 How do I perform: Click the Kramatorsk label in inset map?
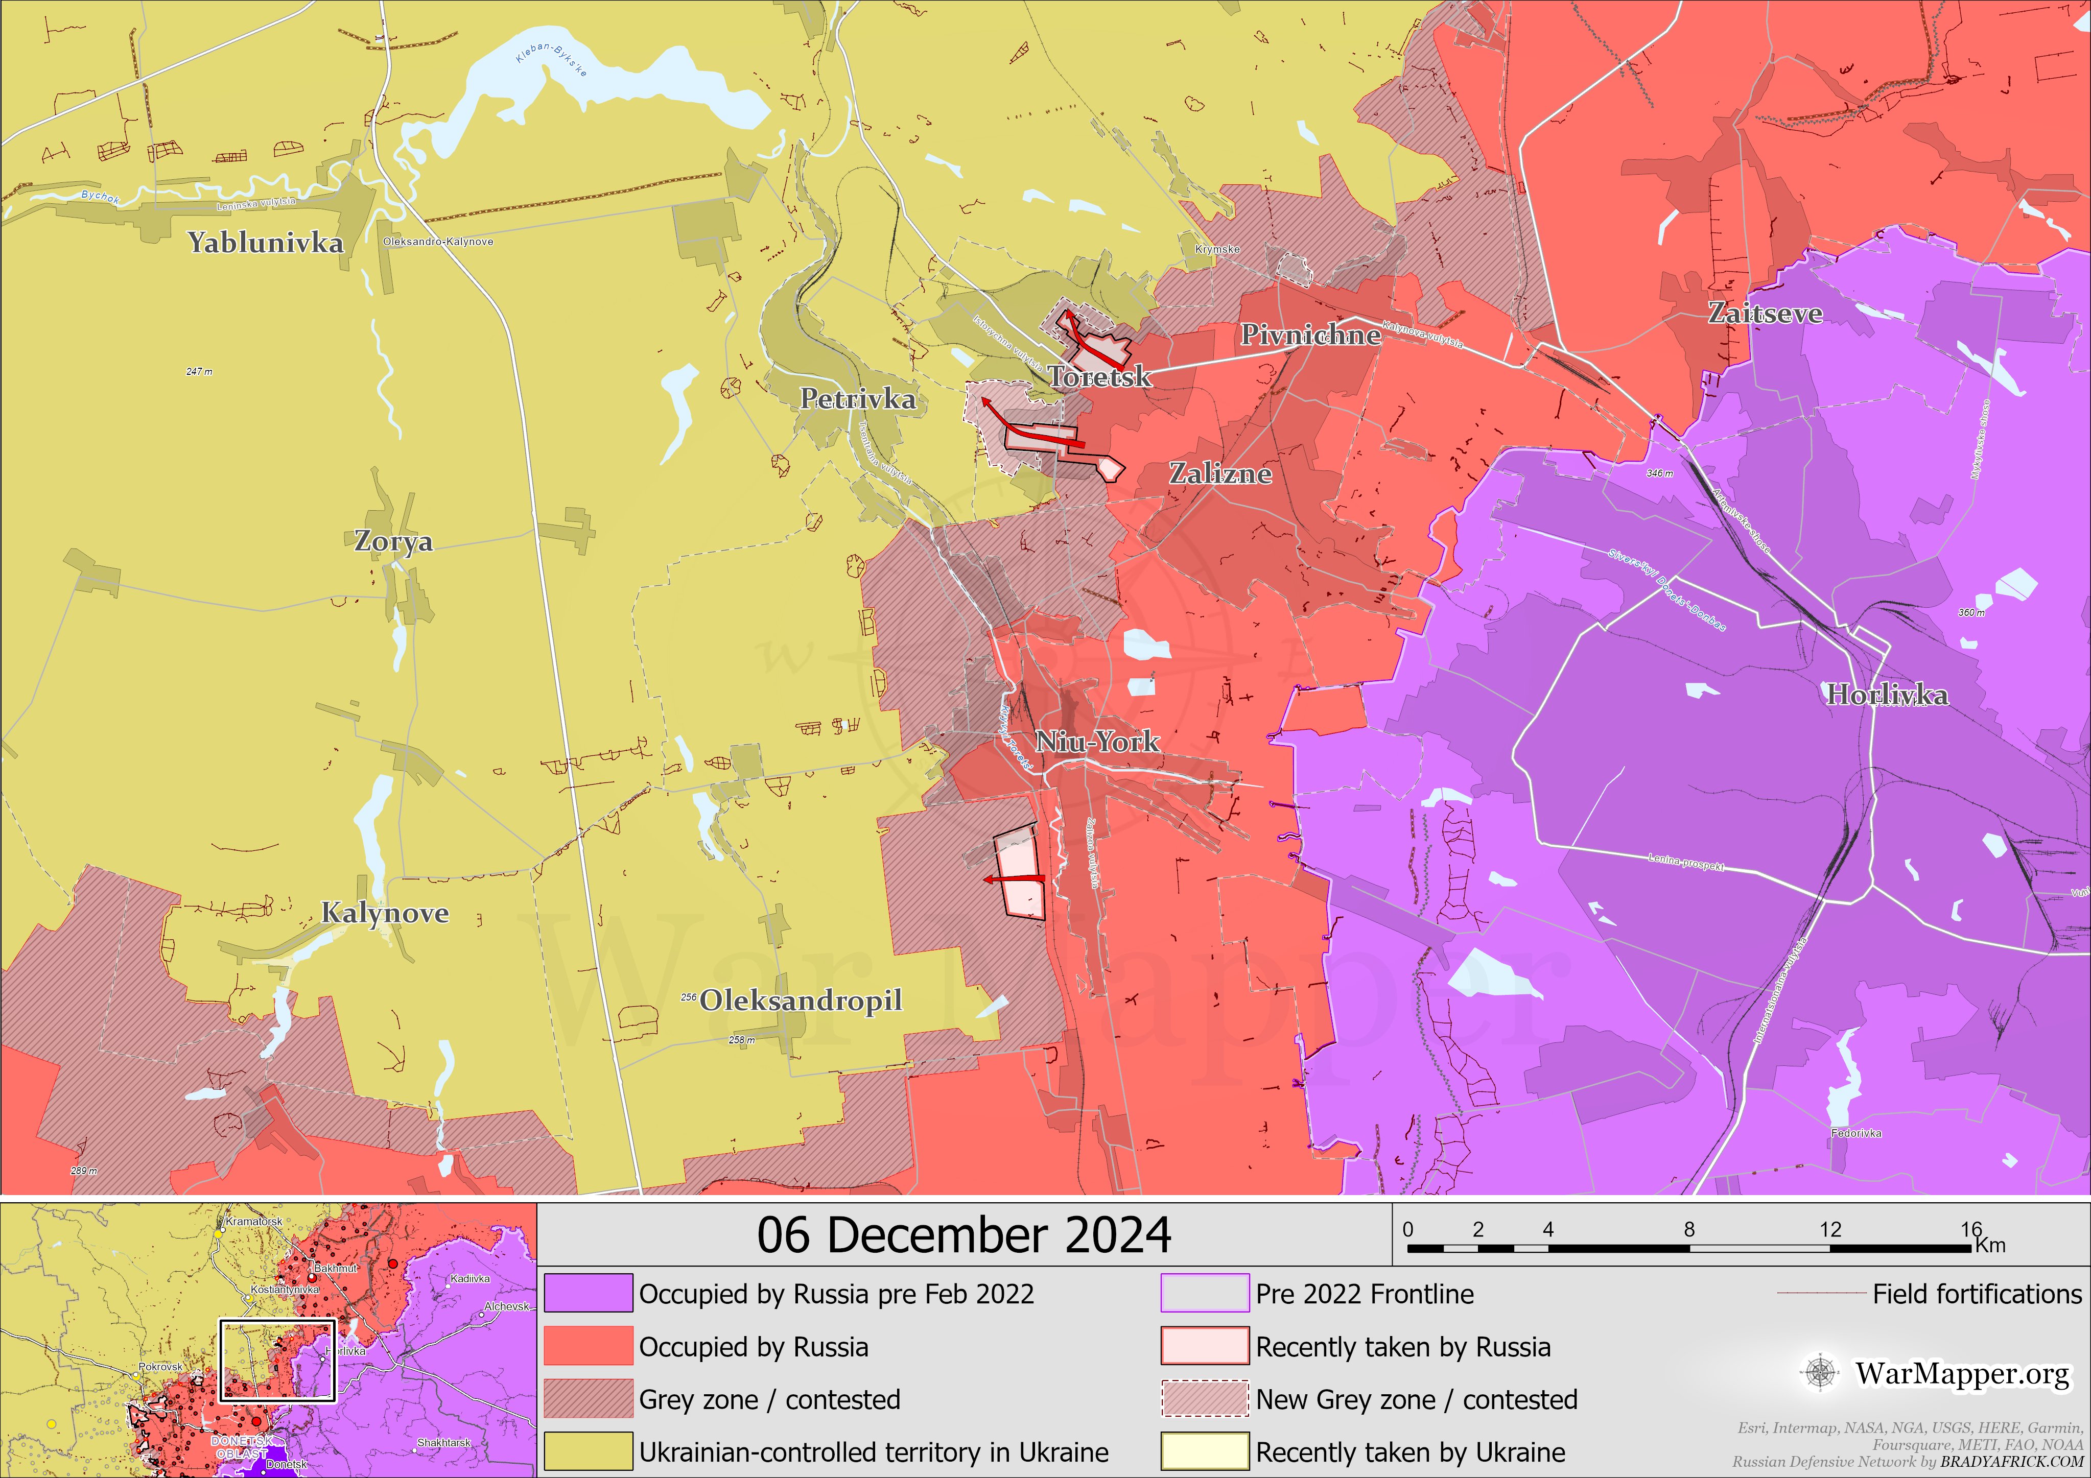254,1221
